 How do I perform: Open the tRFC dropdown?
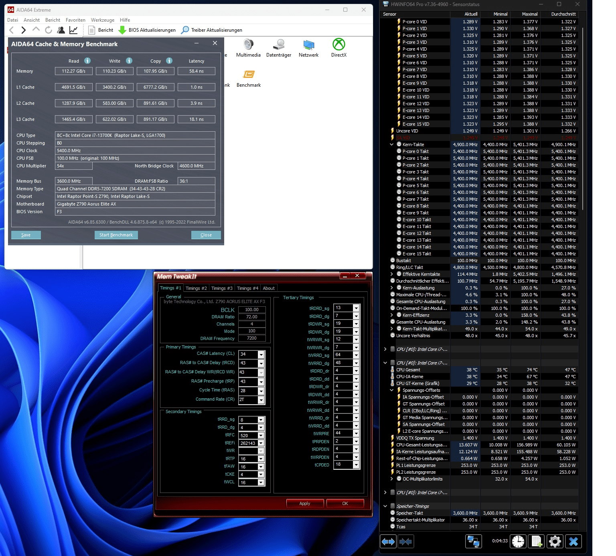coord(261,436)
